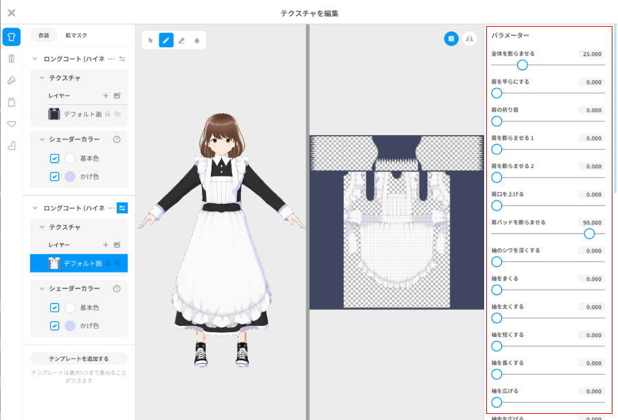Uncheck かげ色 checkbox in upper shader section
Viewport: 618px width, 420px height.
pyautogui.click(x=54, y=176)
